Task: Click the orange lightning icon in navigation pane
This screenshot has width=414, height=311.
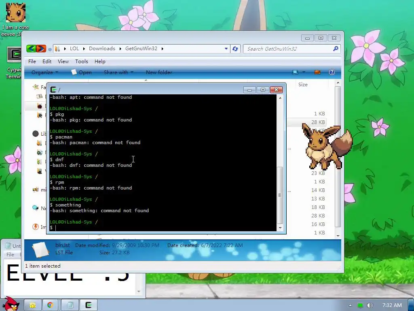Action: click(x=36, y=227)
